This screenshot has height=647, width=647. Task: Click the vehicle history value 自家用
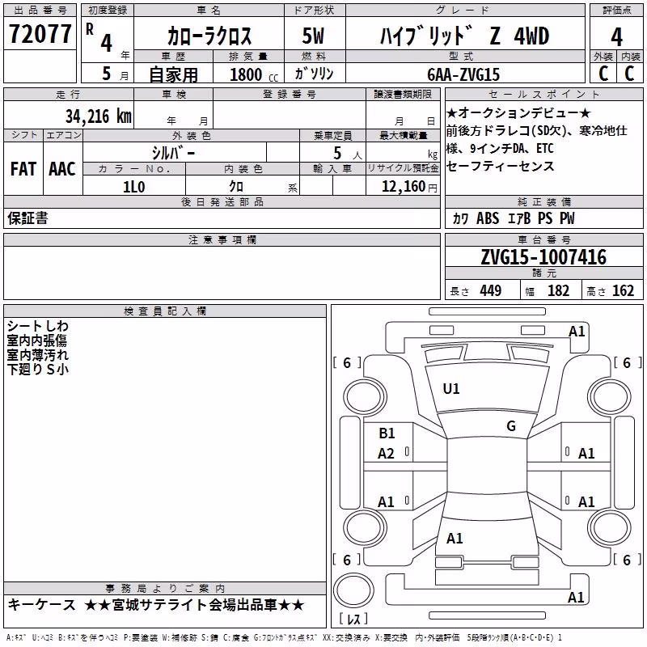(173, 74)
